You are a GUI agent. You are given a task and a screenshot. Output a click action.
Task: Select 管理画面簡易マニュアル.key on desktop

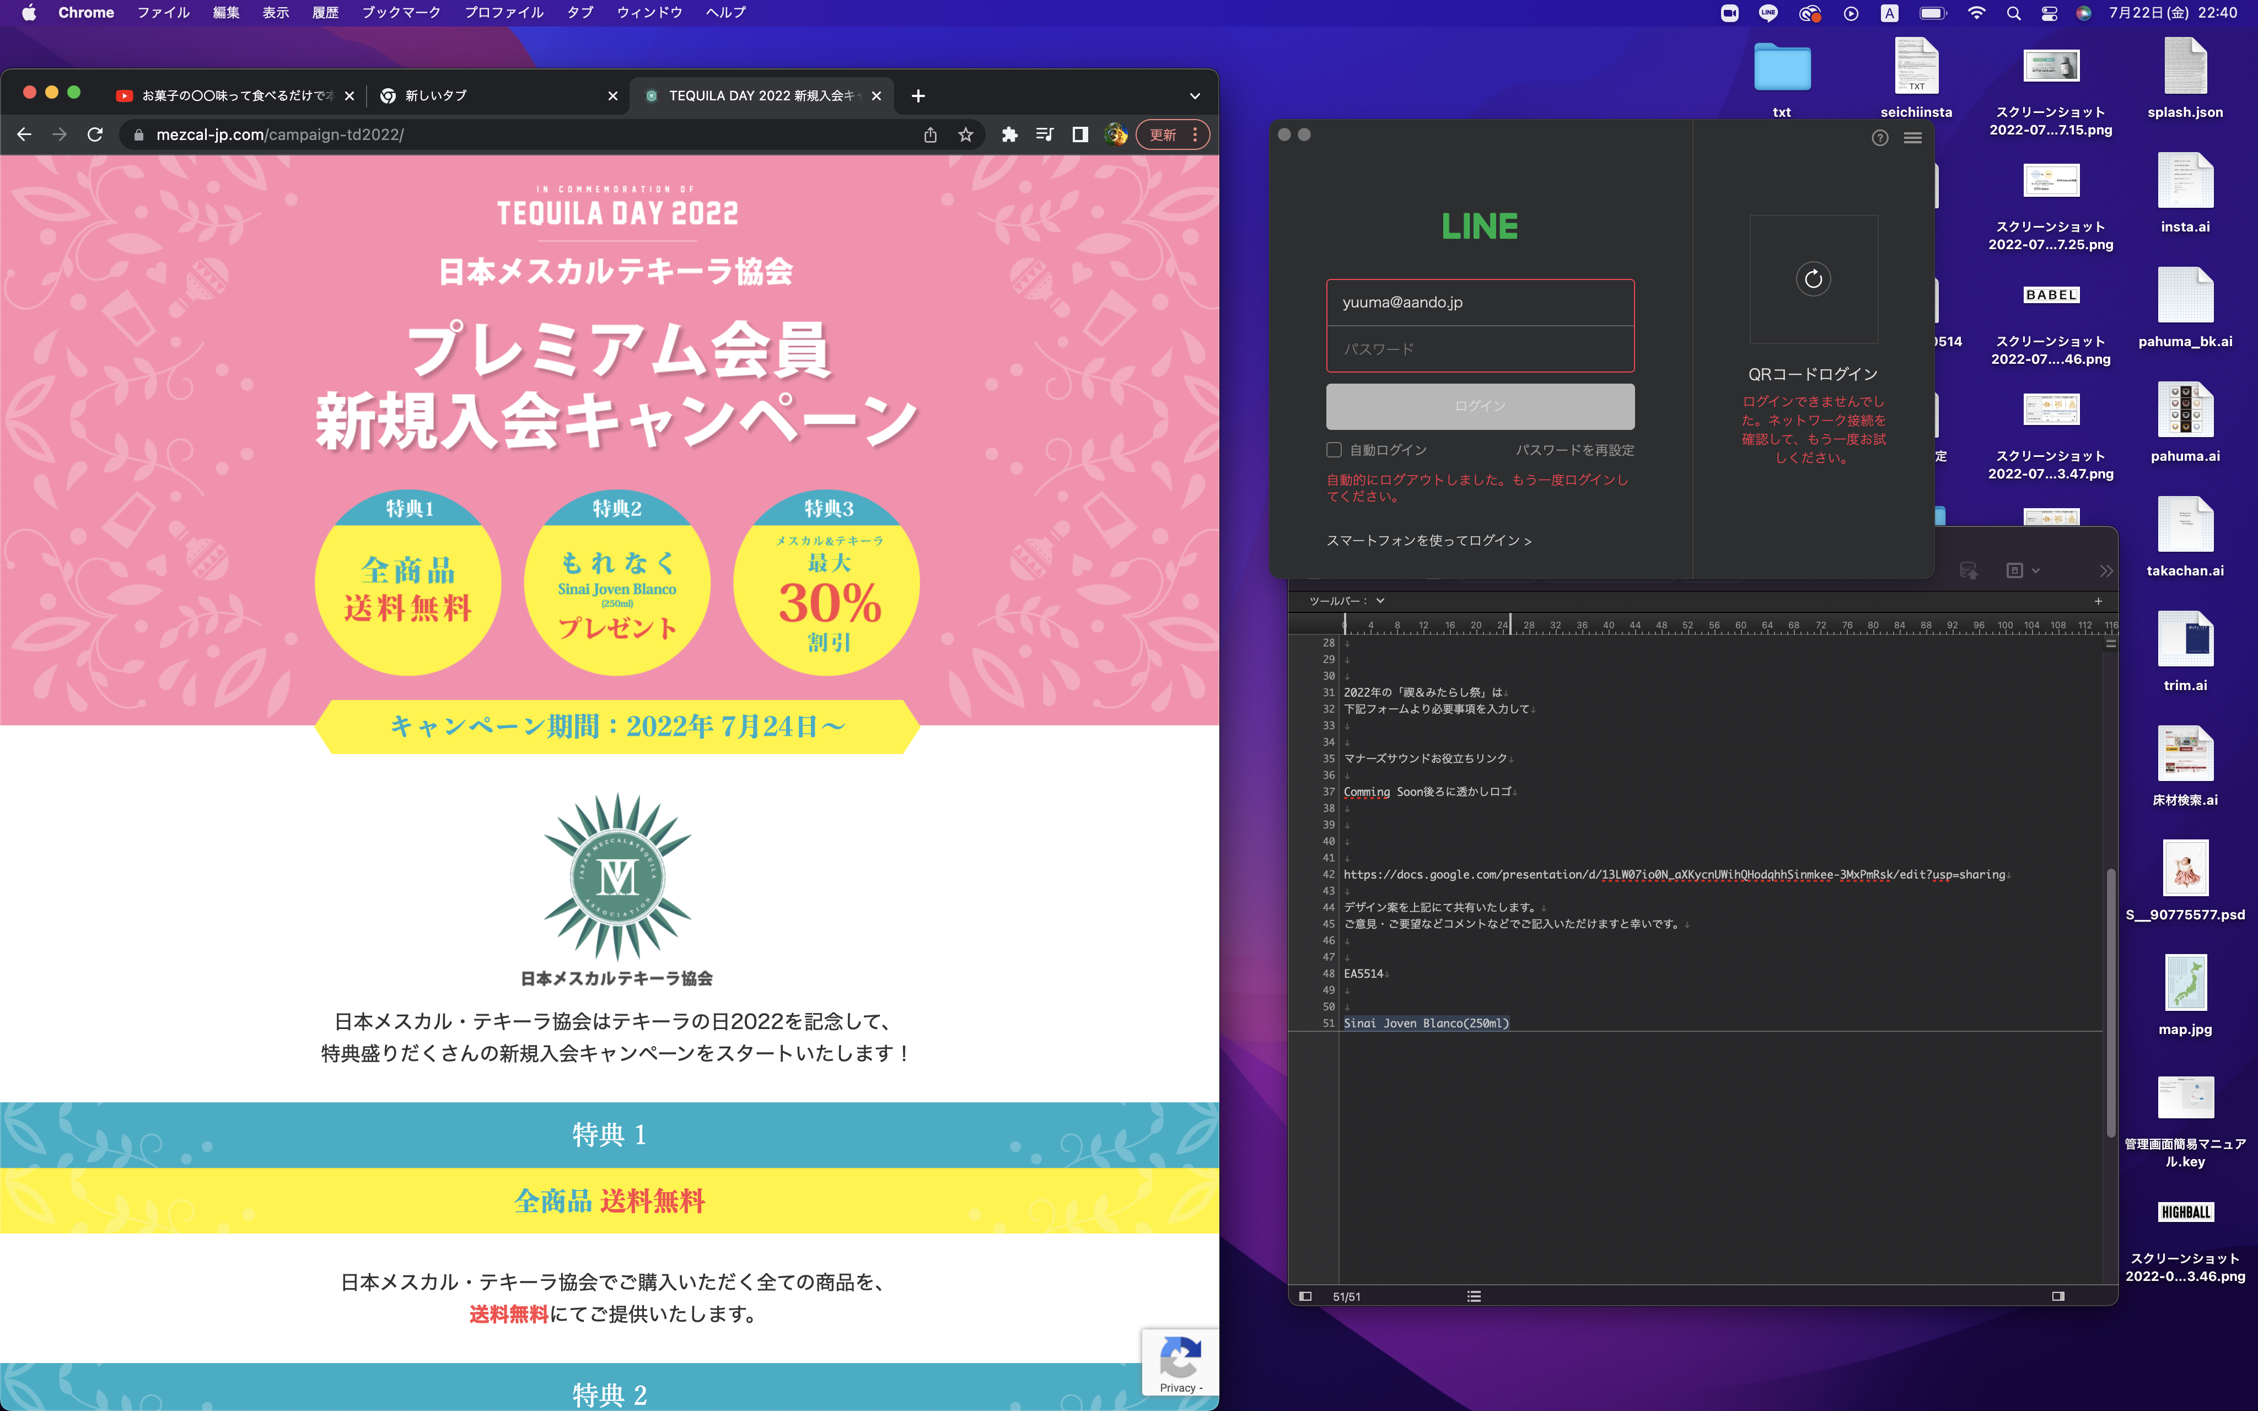point(2184,1123)
